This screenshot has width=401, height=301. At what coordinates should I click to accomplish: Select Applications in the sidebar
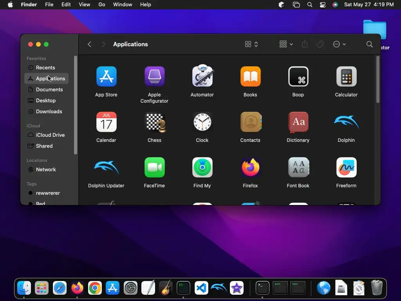click(x=46, y=78)
